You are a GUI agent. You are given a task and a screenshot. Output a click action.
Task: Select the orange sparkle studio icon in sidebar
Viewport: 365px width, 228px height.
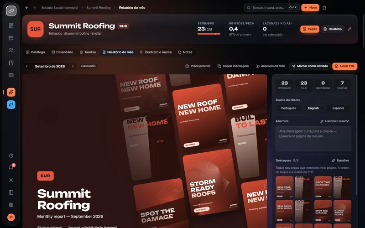coord(11,92)
